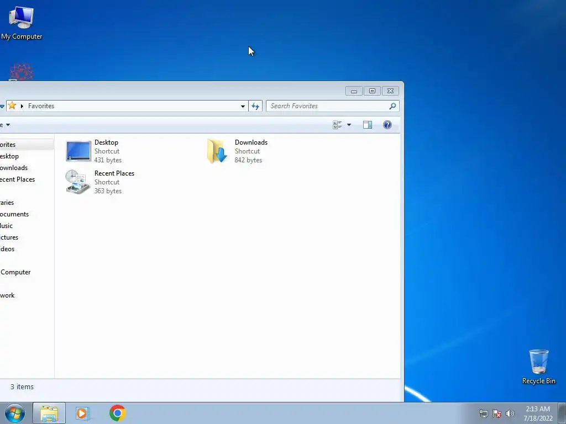566x424 pixels.
Task: Expand the view options dropdown arrow
Action: [349, 125]
